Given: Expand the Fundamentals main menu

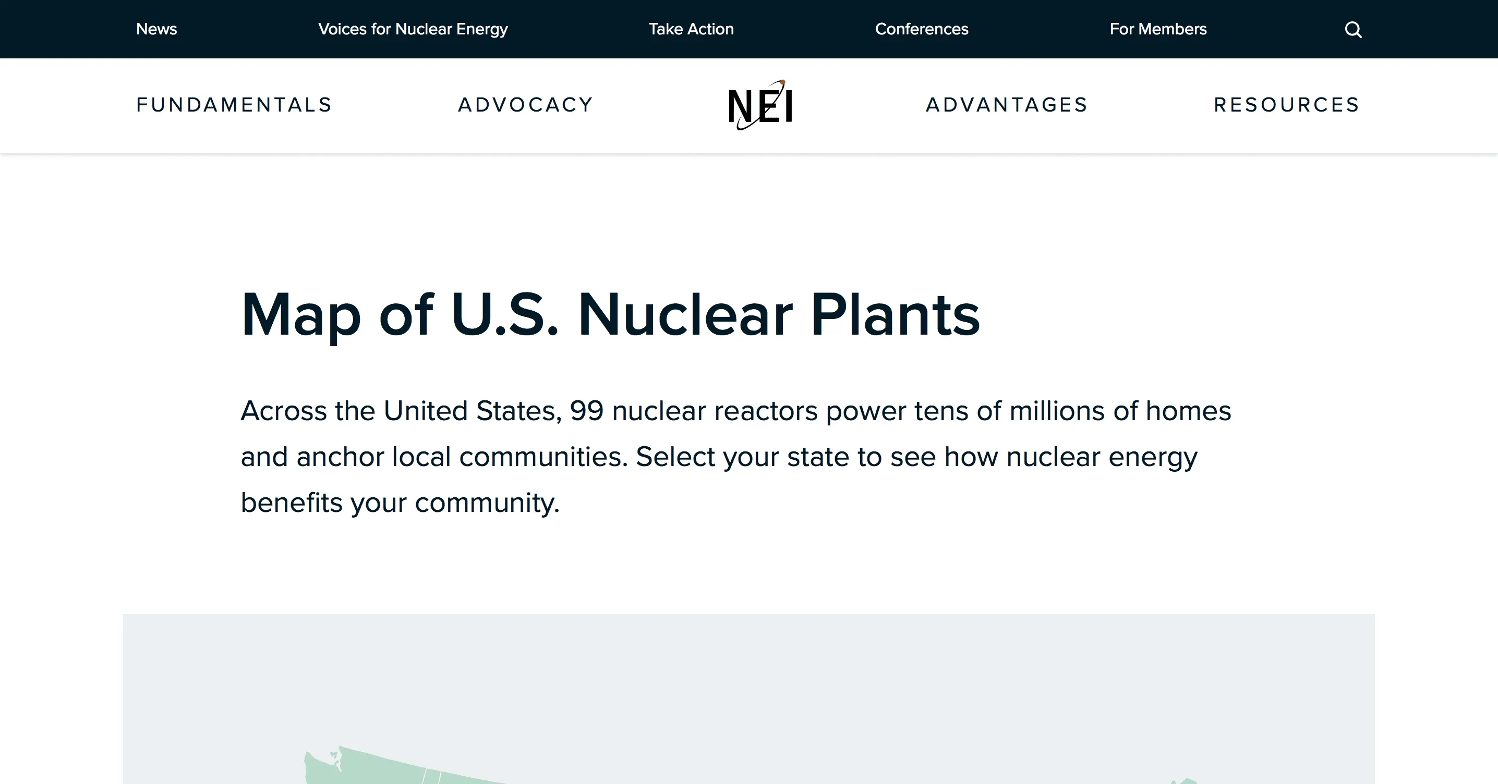Looking at the screenshot, I should point(234,105).
